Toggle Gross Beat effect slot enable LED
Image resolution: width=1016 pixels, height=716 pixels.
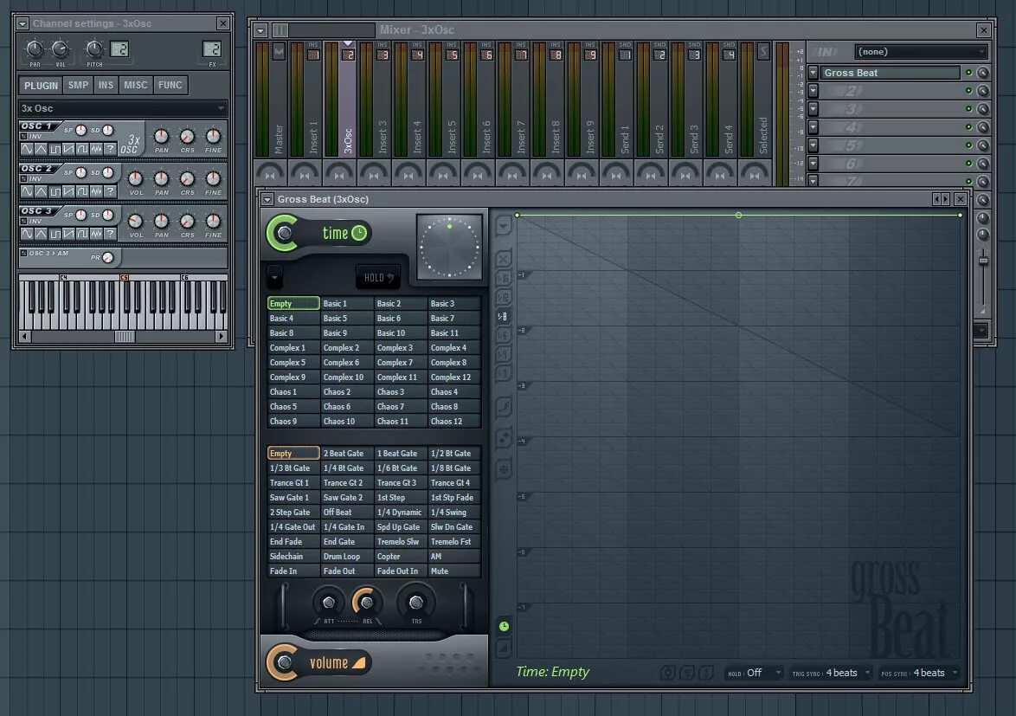968,73
